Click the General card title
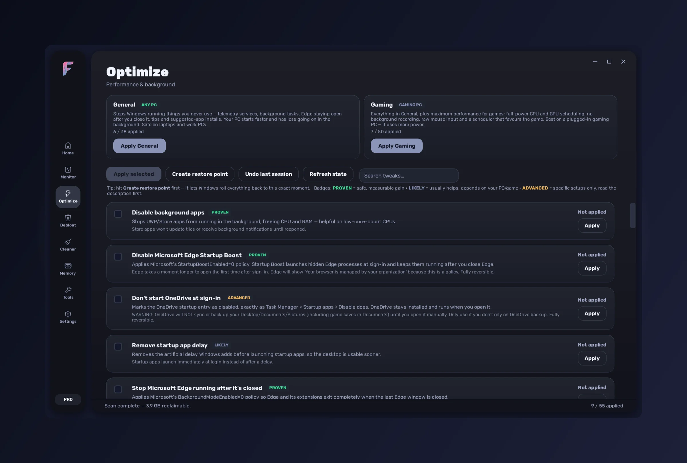This screenshot has width=687, height=463. 124,105
